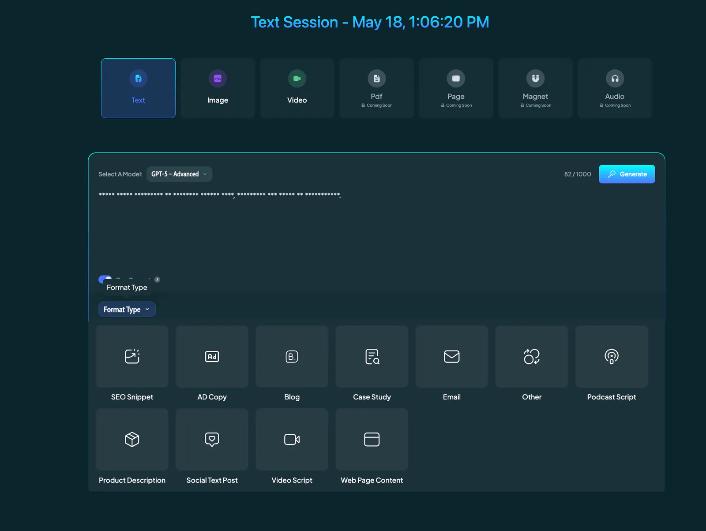
Task: Select the SEO Snippet format icon
Action: pos(132,356)
